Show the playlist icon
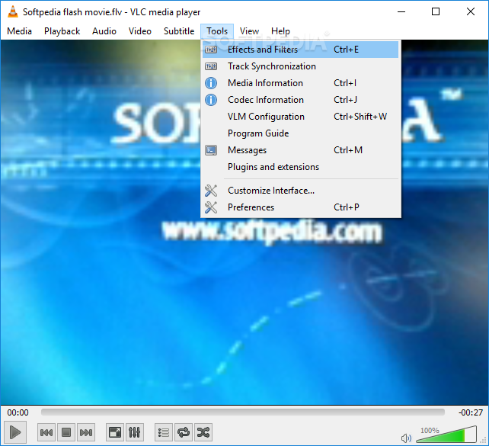489x446 pixels. (x=164, y=432)
